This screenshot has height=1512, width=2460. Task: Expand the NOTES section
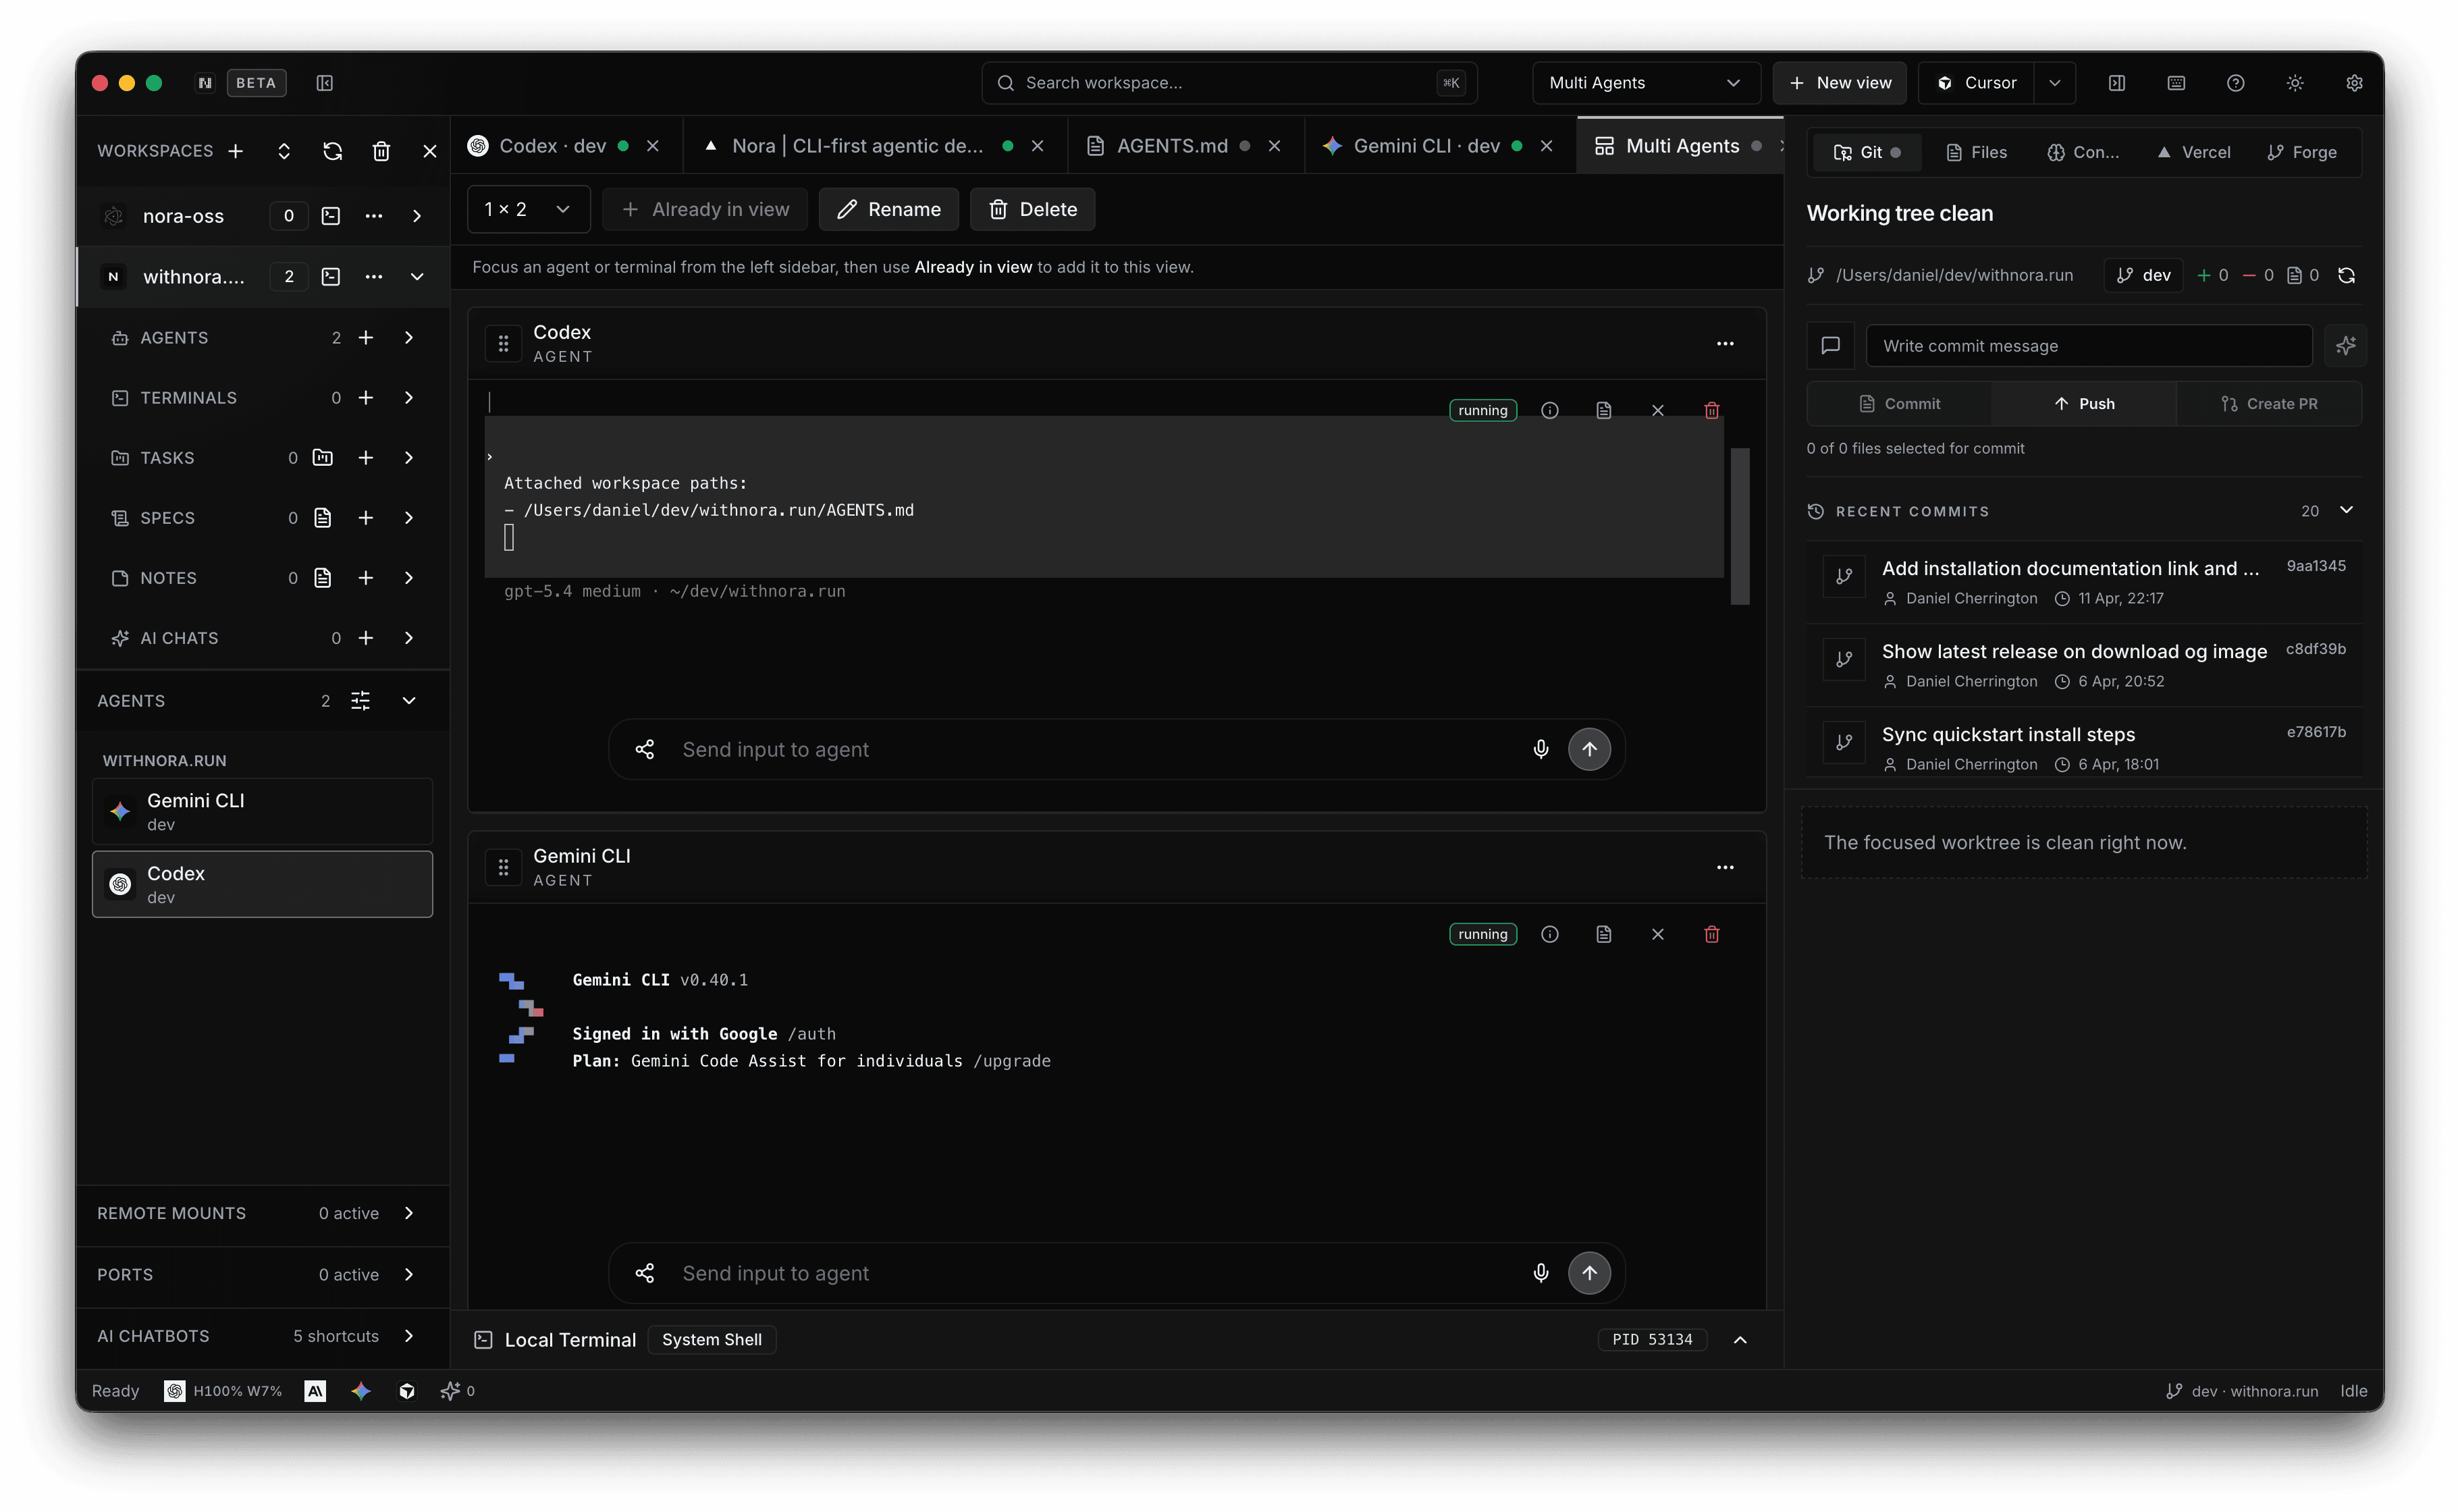409,578
